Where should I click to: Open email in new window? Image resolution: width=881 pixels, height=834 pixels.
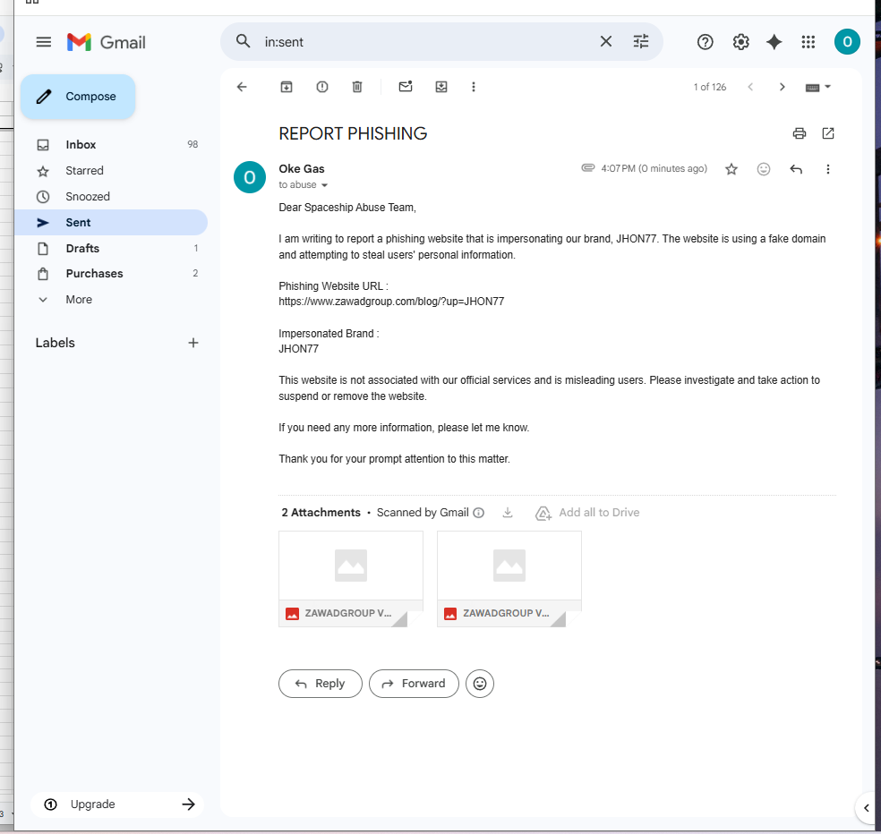pyautogui.click(x=827, y=133)
